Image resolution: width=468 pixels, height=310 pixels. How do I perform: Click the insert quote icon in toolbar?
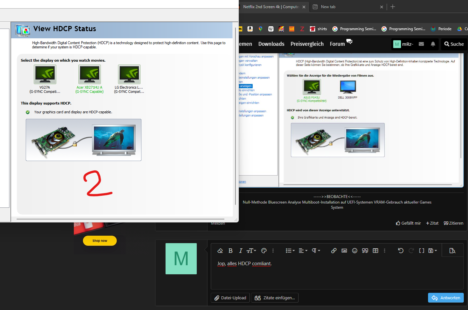click(365, 251)
